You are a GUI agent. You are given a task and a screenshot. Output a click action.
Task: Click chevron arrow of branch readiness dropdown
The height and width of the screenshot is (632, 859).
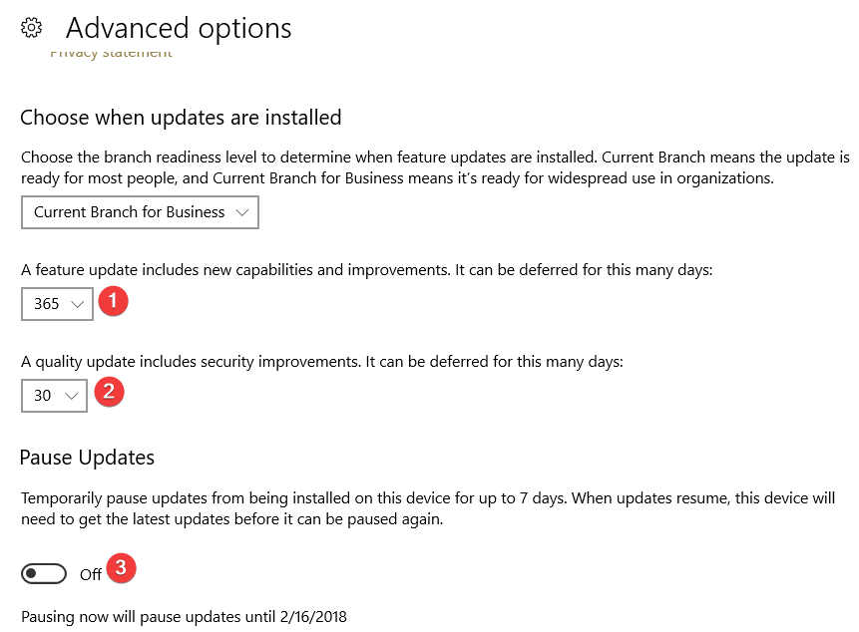coord(242,212)
